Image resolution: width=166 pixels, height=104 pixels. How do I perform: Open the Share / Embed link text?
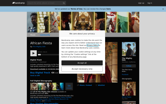coord(86,85)
